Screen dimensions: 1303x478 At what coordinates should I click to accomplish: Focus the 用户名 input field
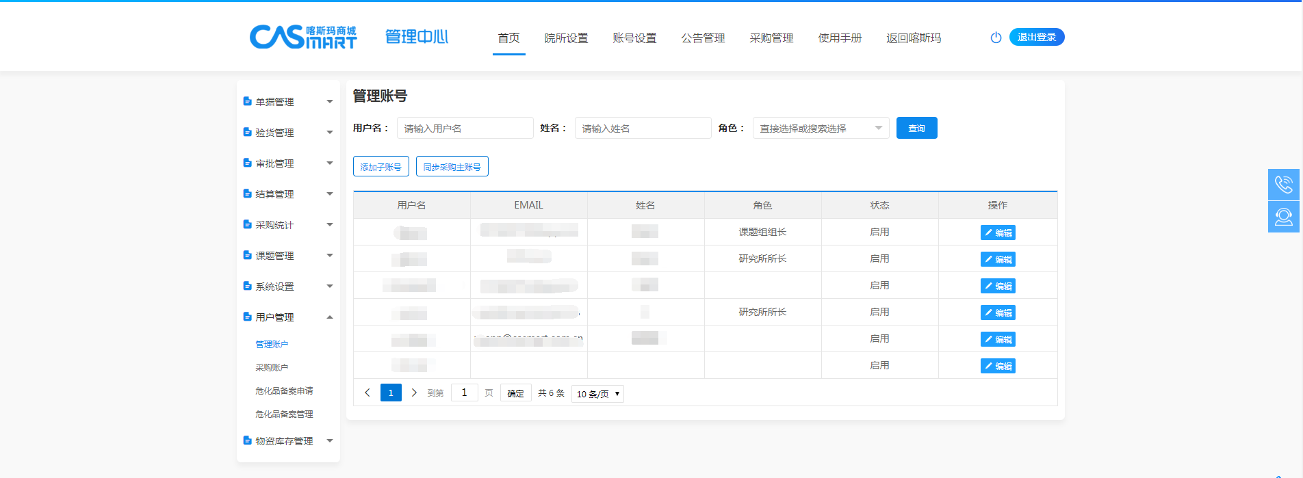tap(465, 128)
